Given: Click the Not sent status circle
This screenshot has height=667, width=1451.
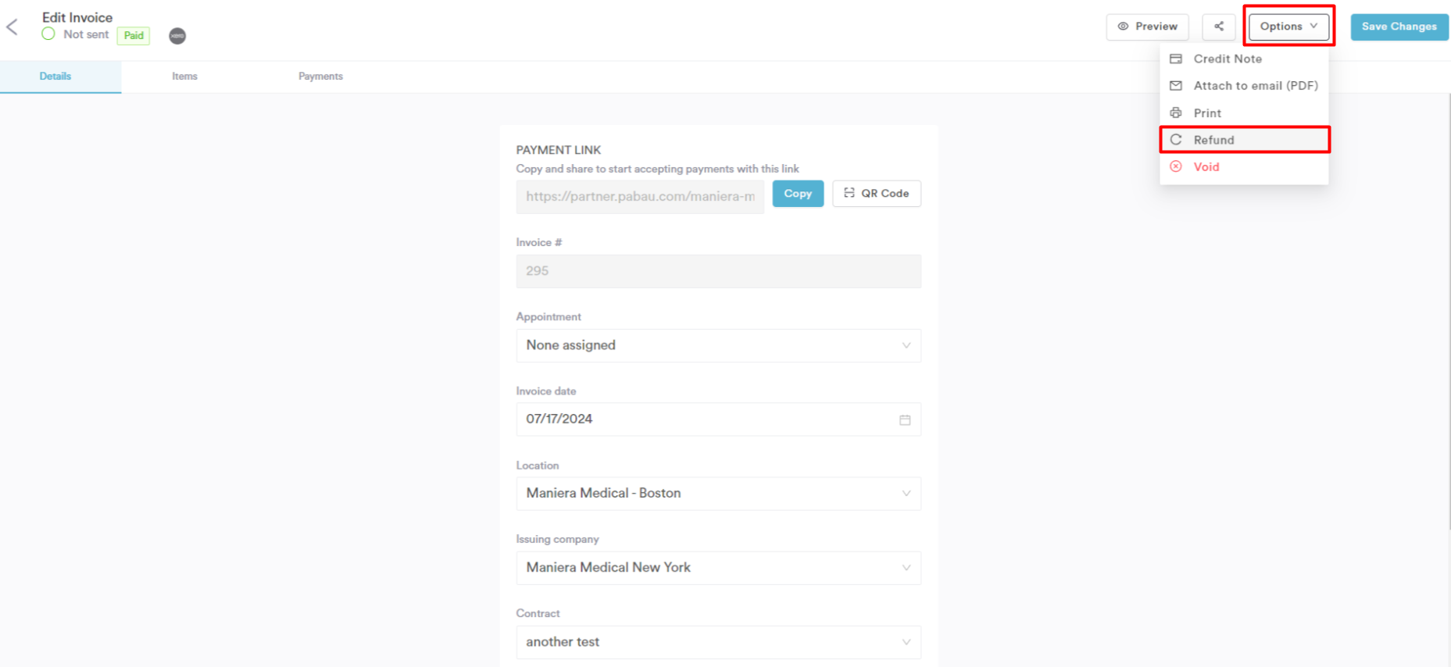Looking at the screenshot, I should [48, 34].
